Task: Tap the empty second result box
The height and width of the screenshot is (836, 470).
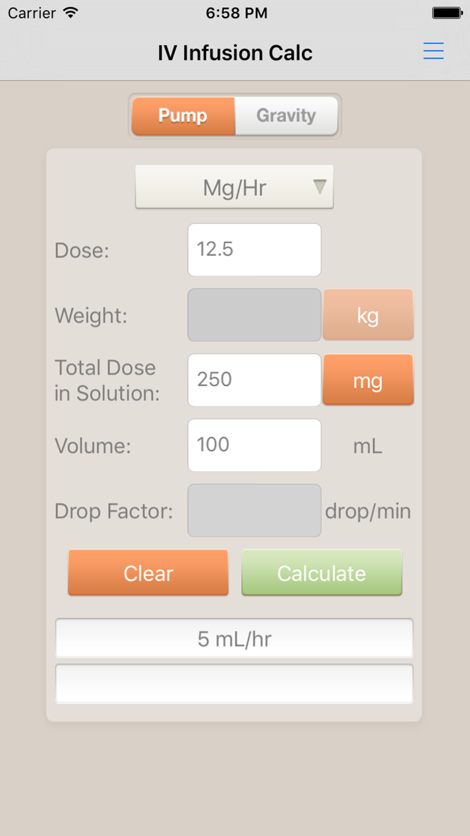Action: point(234,684)
